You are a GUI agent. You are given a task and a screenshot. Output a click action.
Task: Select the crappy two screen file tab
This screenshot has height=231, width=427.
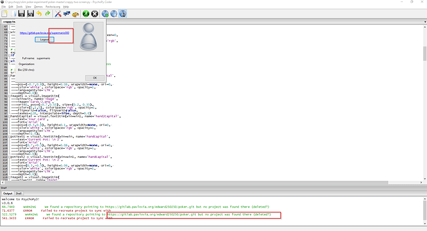click(x=9, y=22)
